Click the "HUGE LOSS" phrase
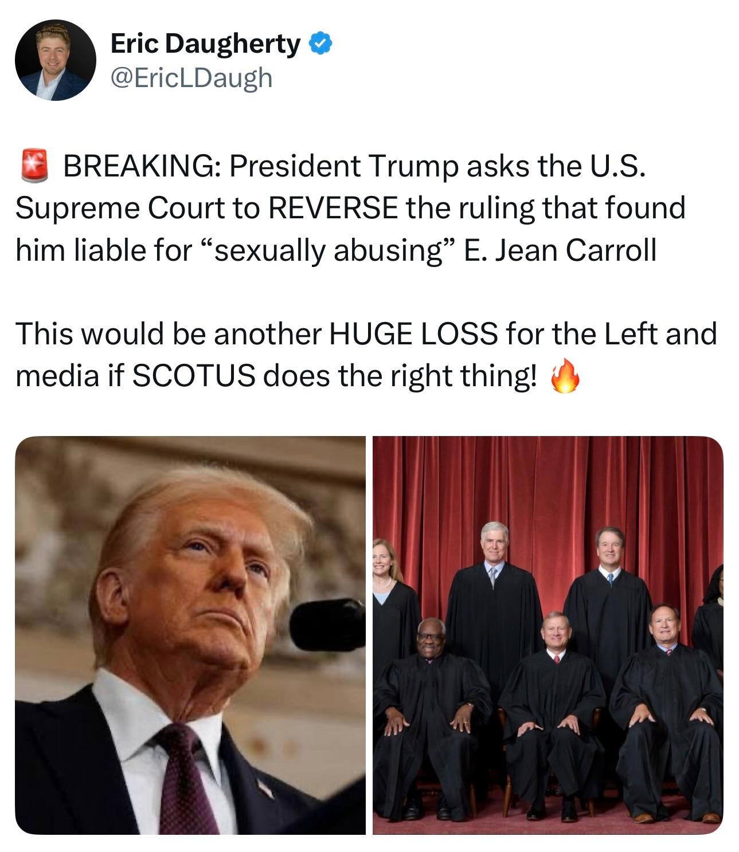This screenshot has width=739, height=852. [413, 334]
